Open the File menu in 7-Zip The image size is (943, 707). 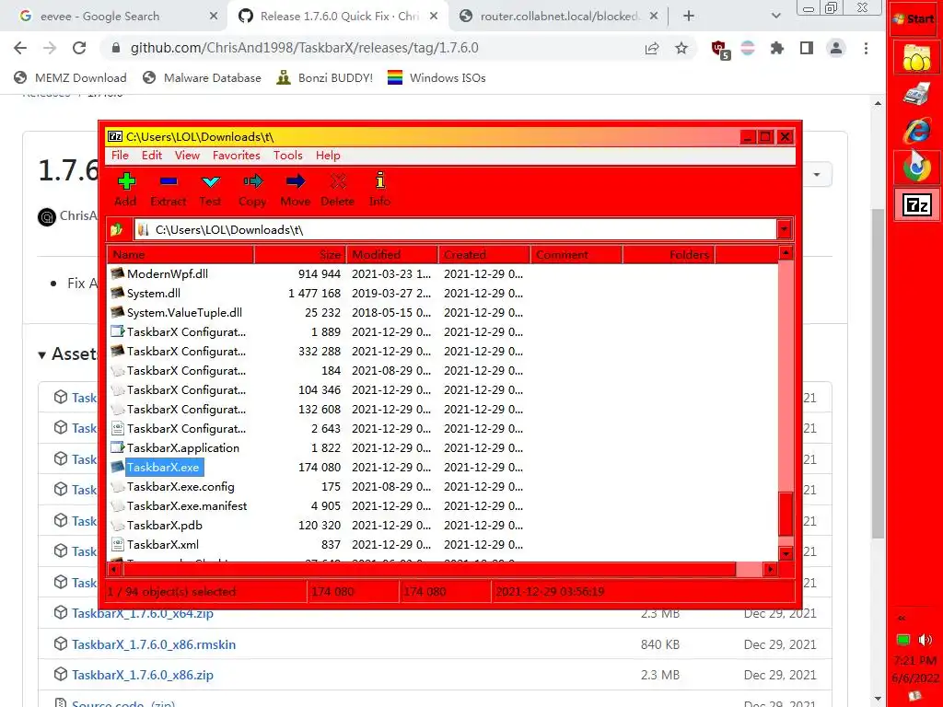point(120,155)
